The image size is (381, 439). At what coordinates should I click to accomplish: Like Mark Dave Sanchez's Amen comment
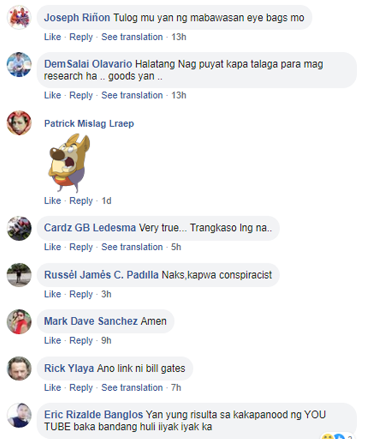tap(52, 340)
